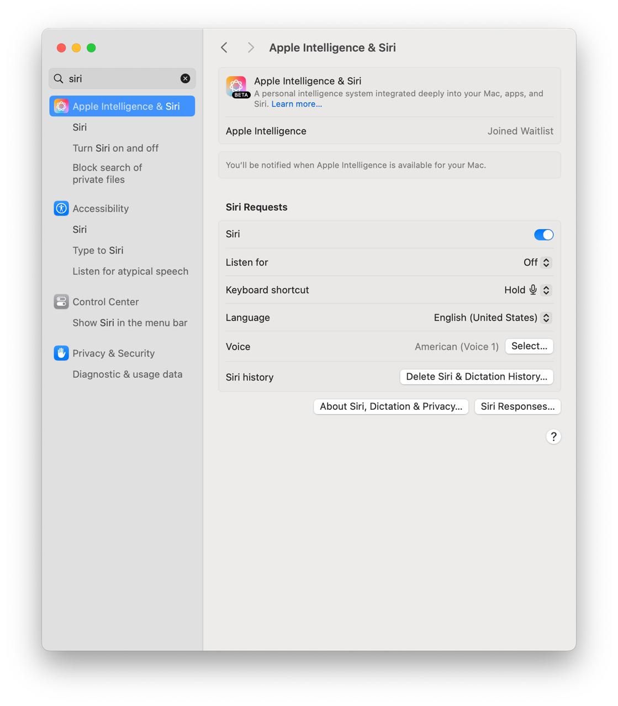Click the Privacy & Security hand icon
Screen dimensions: 618x706
click(x=61, y=353)
